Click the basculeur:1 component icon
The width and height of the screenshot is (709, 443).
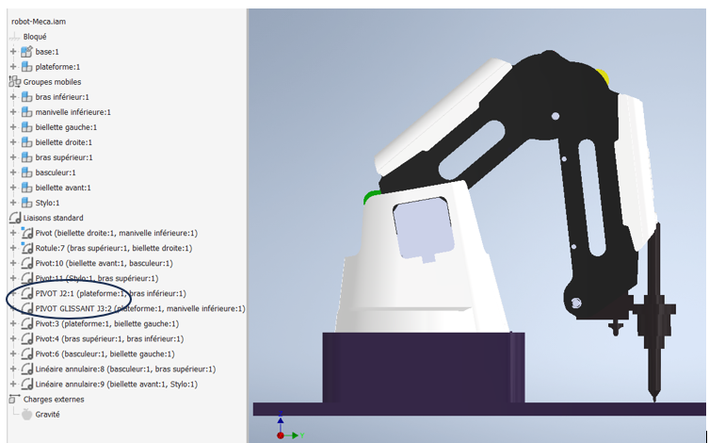point(26,172)
